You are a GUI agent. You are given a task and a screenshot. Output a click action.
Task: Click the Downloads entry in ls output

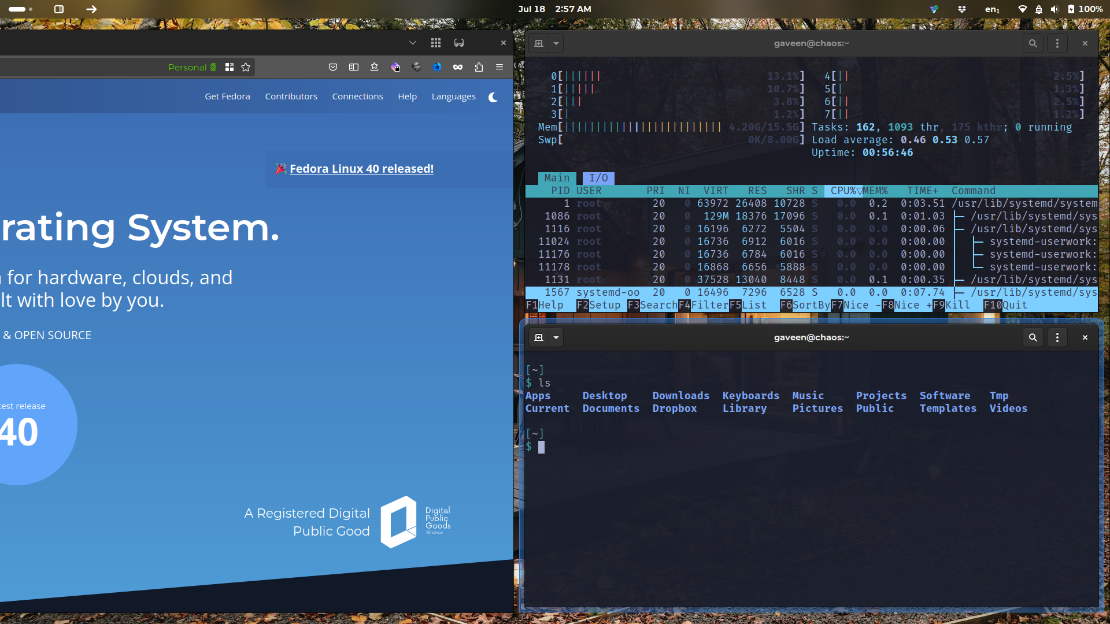click(681, 396)
